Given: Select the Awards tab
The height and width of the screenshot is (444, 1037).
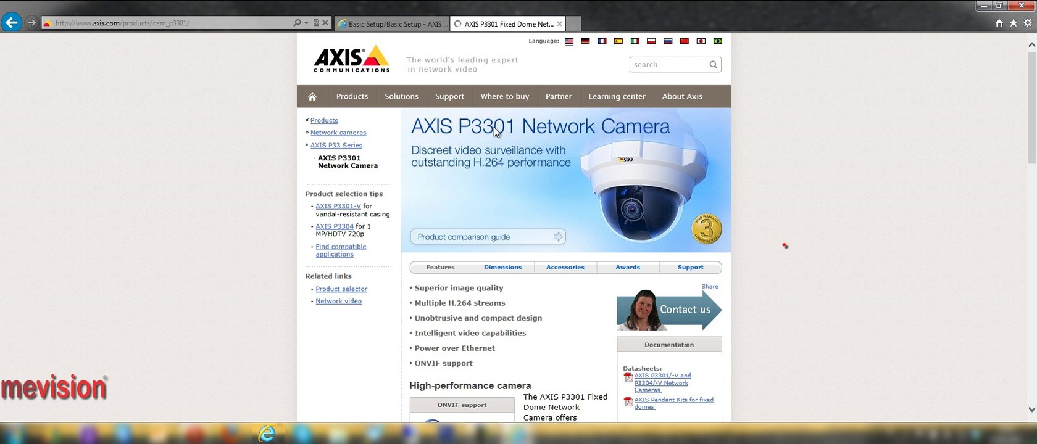Looking at the screenshot, I should [x=628, y=268].
